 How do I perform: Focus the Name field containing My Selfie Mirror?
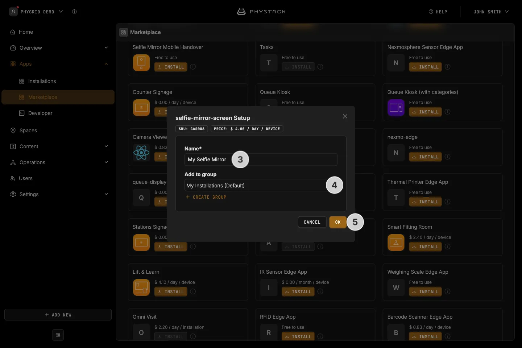pyautogui.click(x=261, y=159)
